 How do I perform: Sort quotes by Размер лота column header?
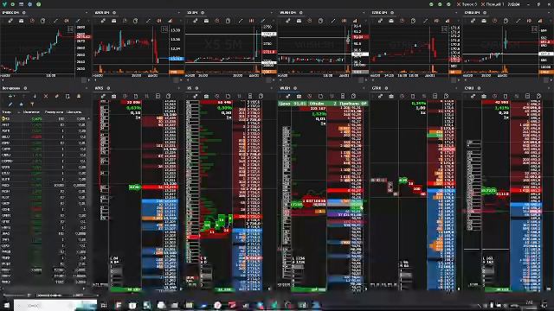coord(54,112)
